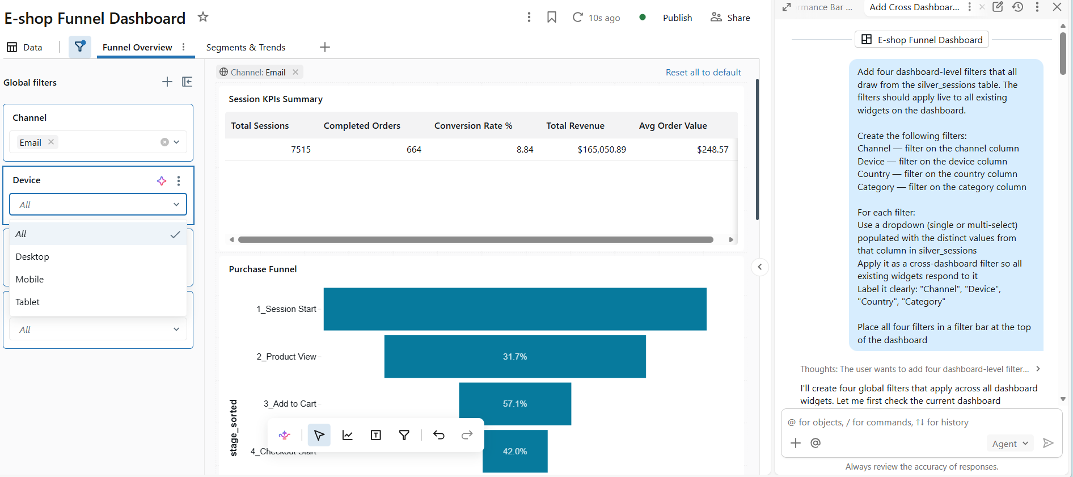Click the bookmark icon in dashboard header

[x=552, y=17]
